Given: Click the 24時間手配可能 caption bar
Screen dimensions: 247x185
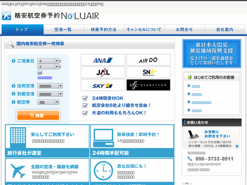Looking at the screenshot, I should click(132, 153).
